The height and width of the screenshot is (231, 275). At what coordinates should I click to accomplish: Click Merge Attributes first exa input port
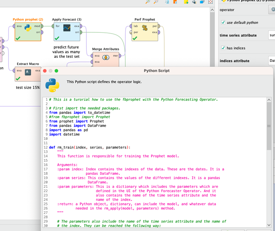92,56
